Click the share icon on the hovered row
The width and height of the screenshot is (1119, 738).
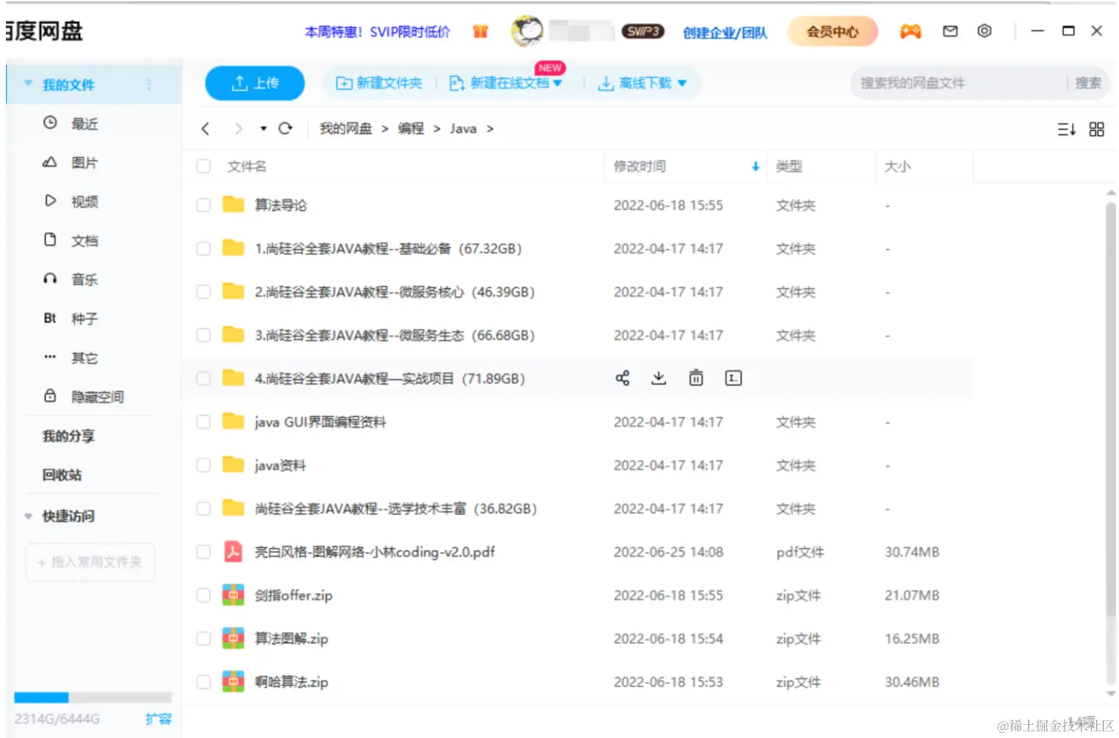coord(623,378)
